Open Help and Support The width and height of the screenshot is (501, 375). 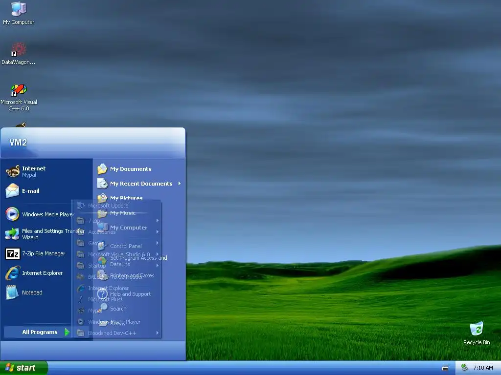139,293
